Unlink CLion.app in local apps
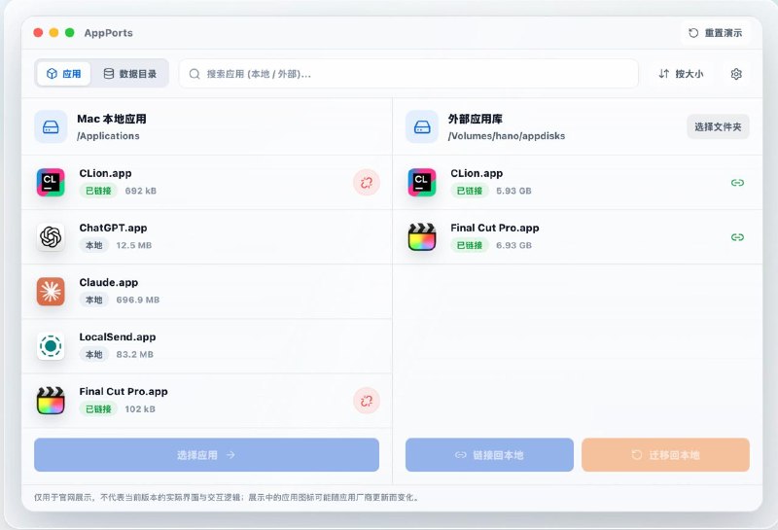Image resolution: width=778 pixels, height=530 pixels. tap(367, 183)
